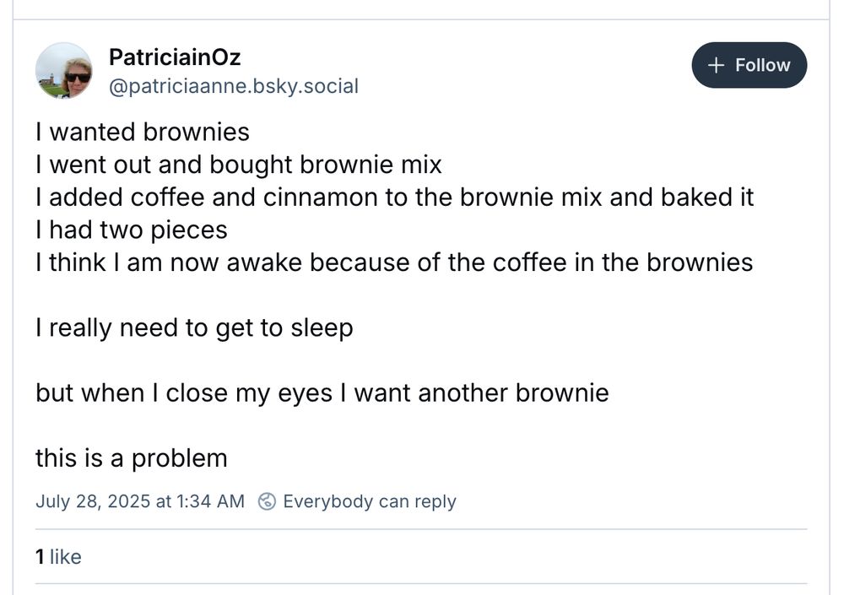Click 'I really need to get to sleep'
This screenshot has width=844, height=595.
(194, 328)
